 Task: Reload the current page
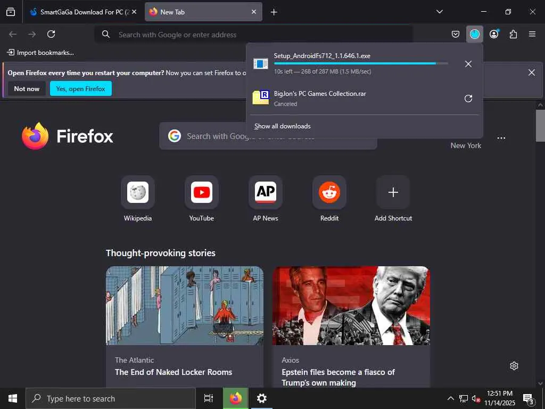[51, 34]
